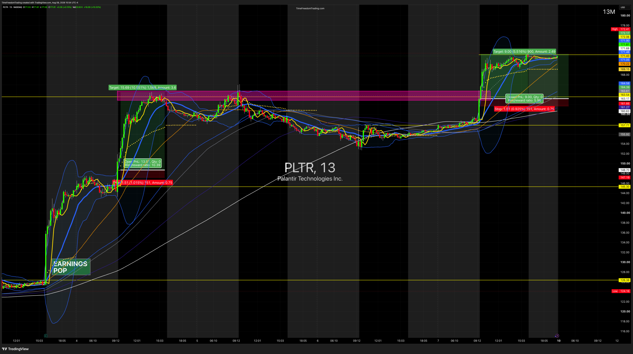The width and height of the screenshot is (633, 354).
Task: Click the 140.00 price scale tick
Action: [625, 213]
